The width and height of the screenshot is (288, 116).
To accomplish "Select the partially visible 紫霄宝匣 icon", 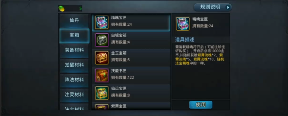I will (x=102, y=107).
